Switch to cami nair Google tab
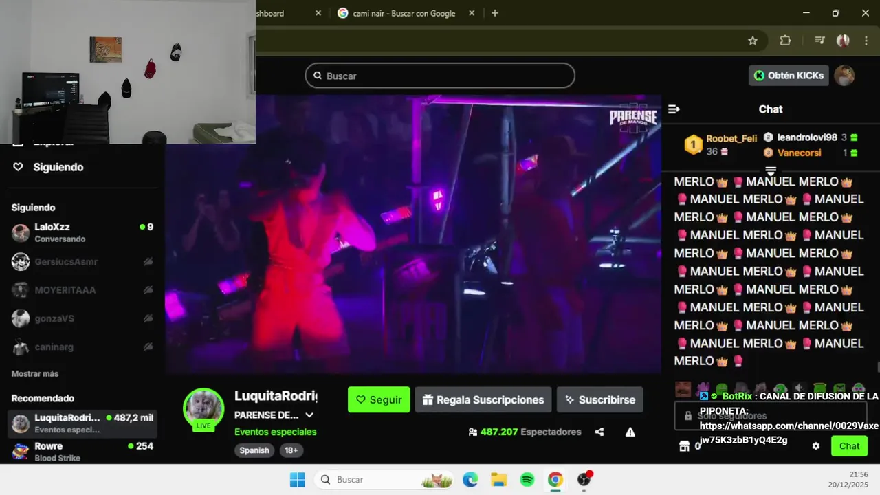This screenshot has height=495, width=880. coord(404,13)
